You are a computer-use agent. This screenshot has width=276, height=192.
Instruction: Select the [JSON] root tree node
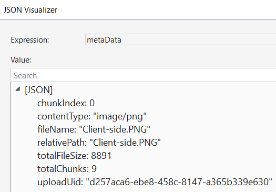(38, 90)
